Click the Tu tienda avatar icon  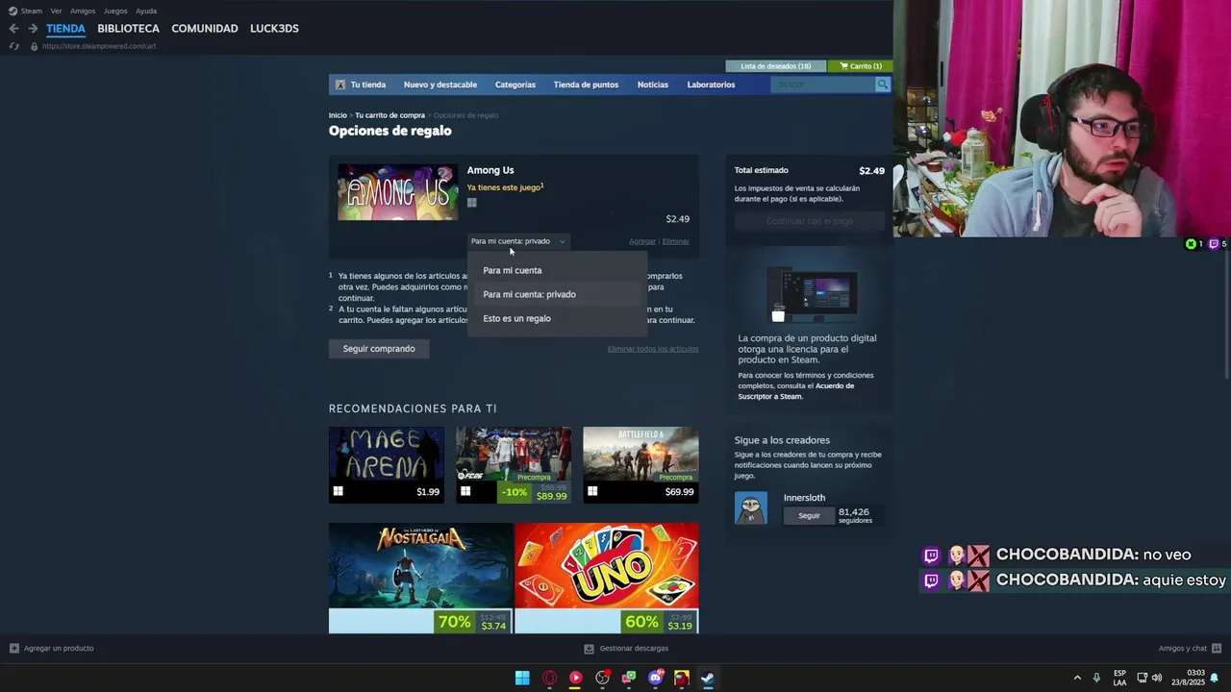pos(340,85)
